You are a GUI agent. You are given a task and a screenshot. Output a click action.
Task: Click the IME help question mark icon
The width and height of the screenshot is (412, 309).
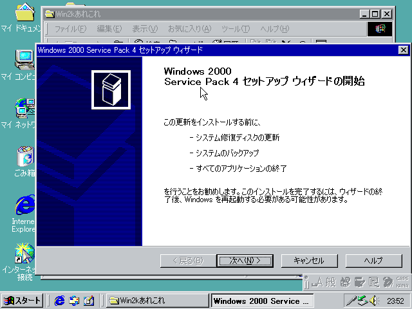[388, 283]
